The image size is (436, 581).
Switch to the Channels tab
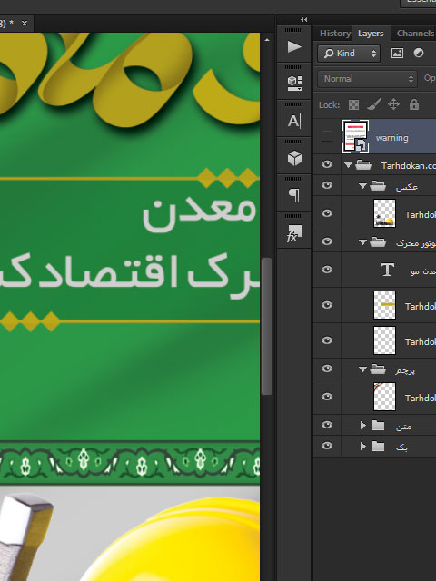415,34
